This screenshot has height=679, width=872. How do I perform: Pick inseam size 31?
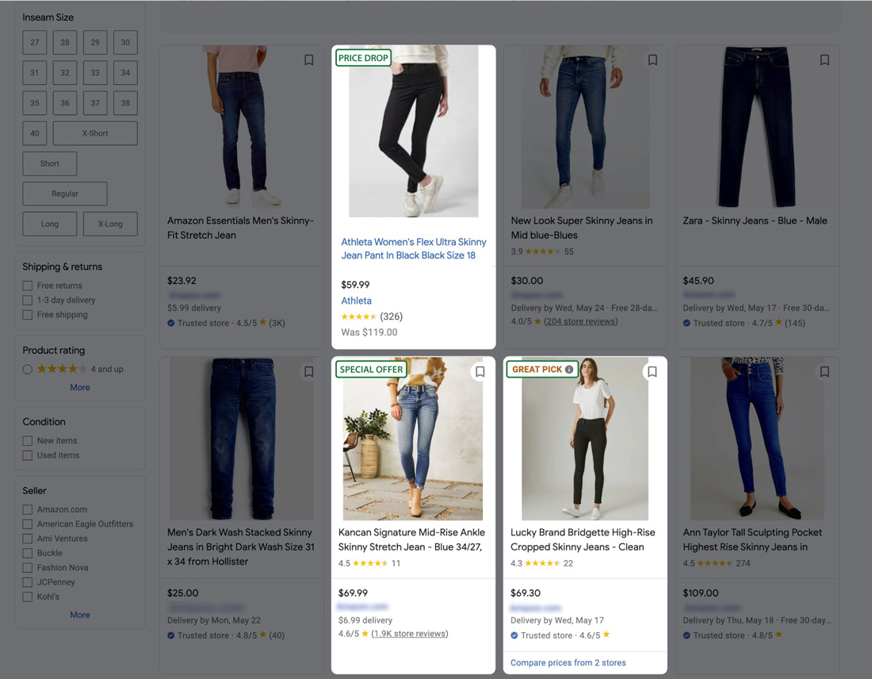point(35,72)
